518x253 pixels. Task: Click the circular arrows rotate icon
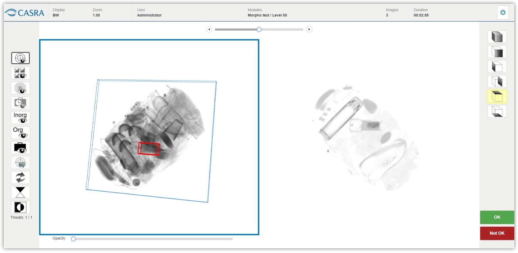coord(21,178)
